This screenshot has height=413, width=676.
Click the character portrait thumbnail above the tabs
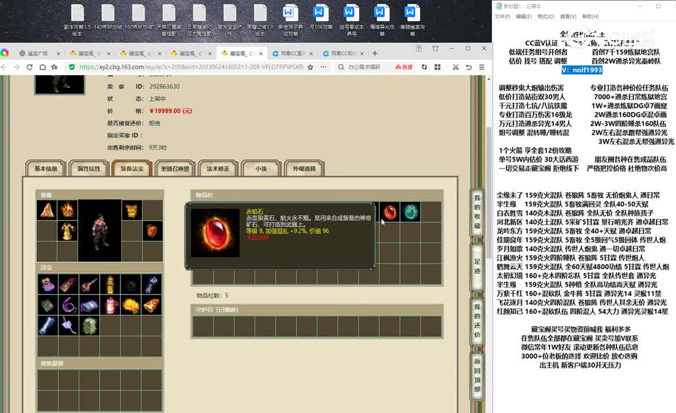click(60, 84)
